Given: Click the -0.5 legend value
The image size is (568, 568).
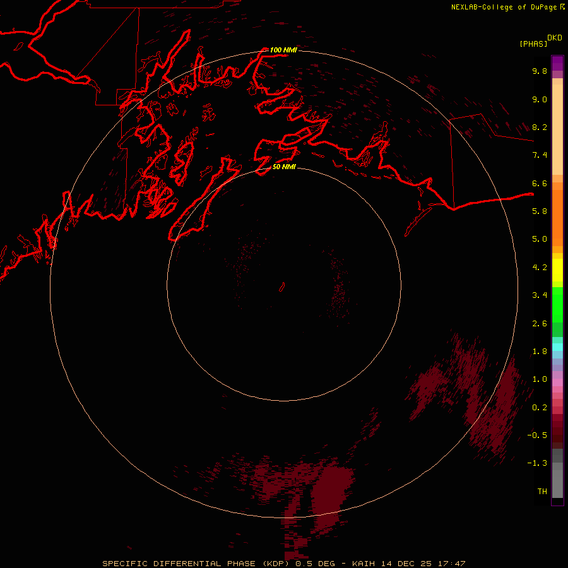Looking at the screenshot, I should (537, 435).
